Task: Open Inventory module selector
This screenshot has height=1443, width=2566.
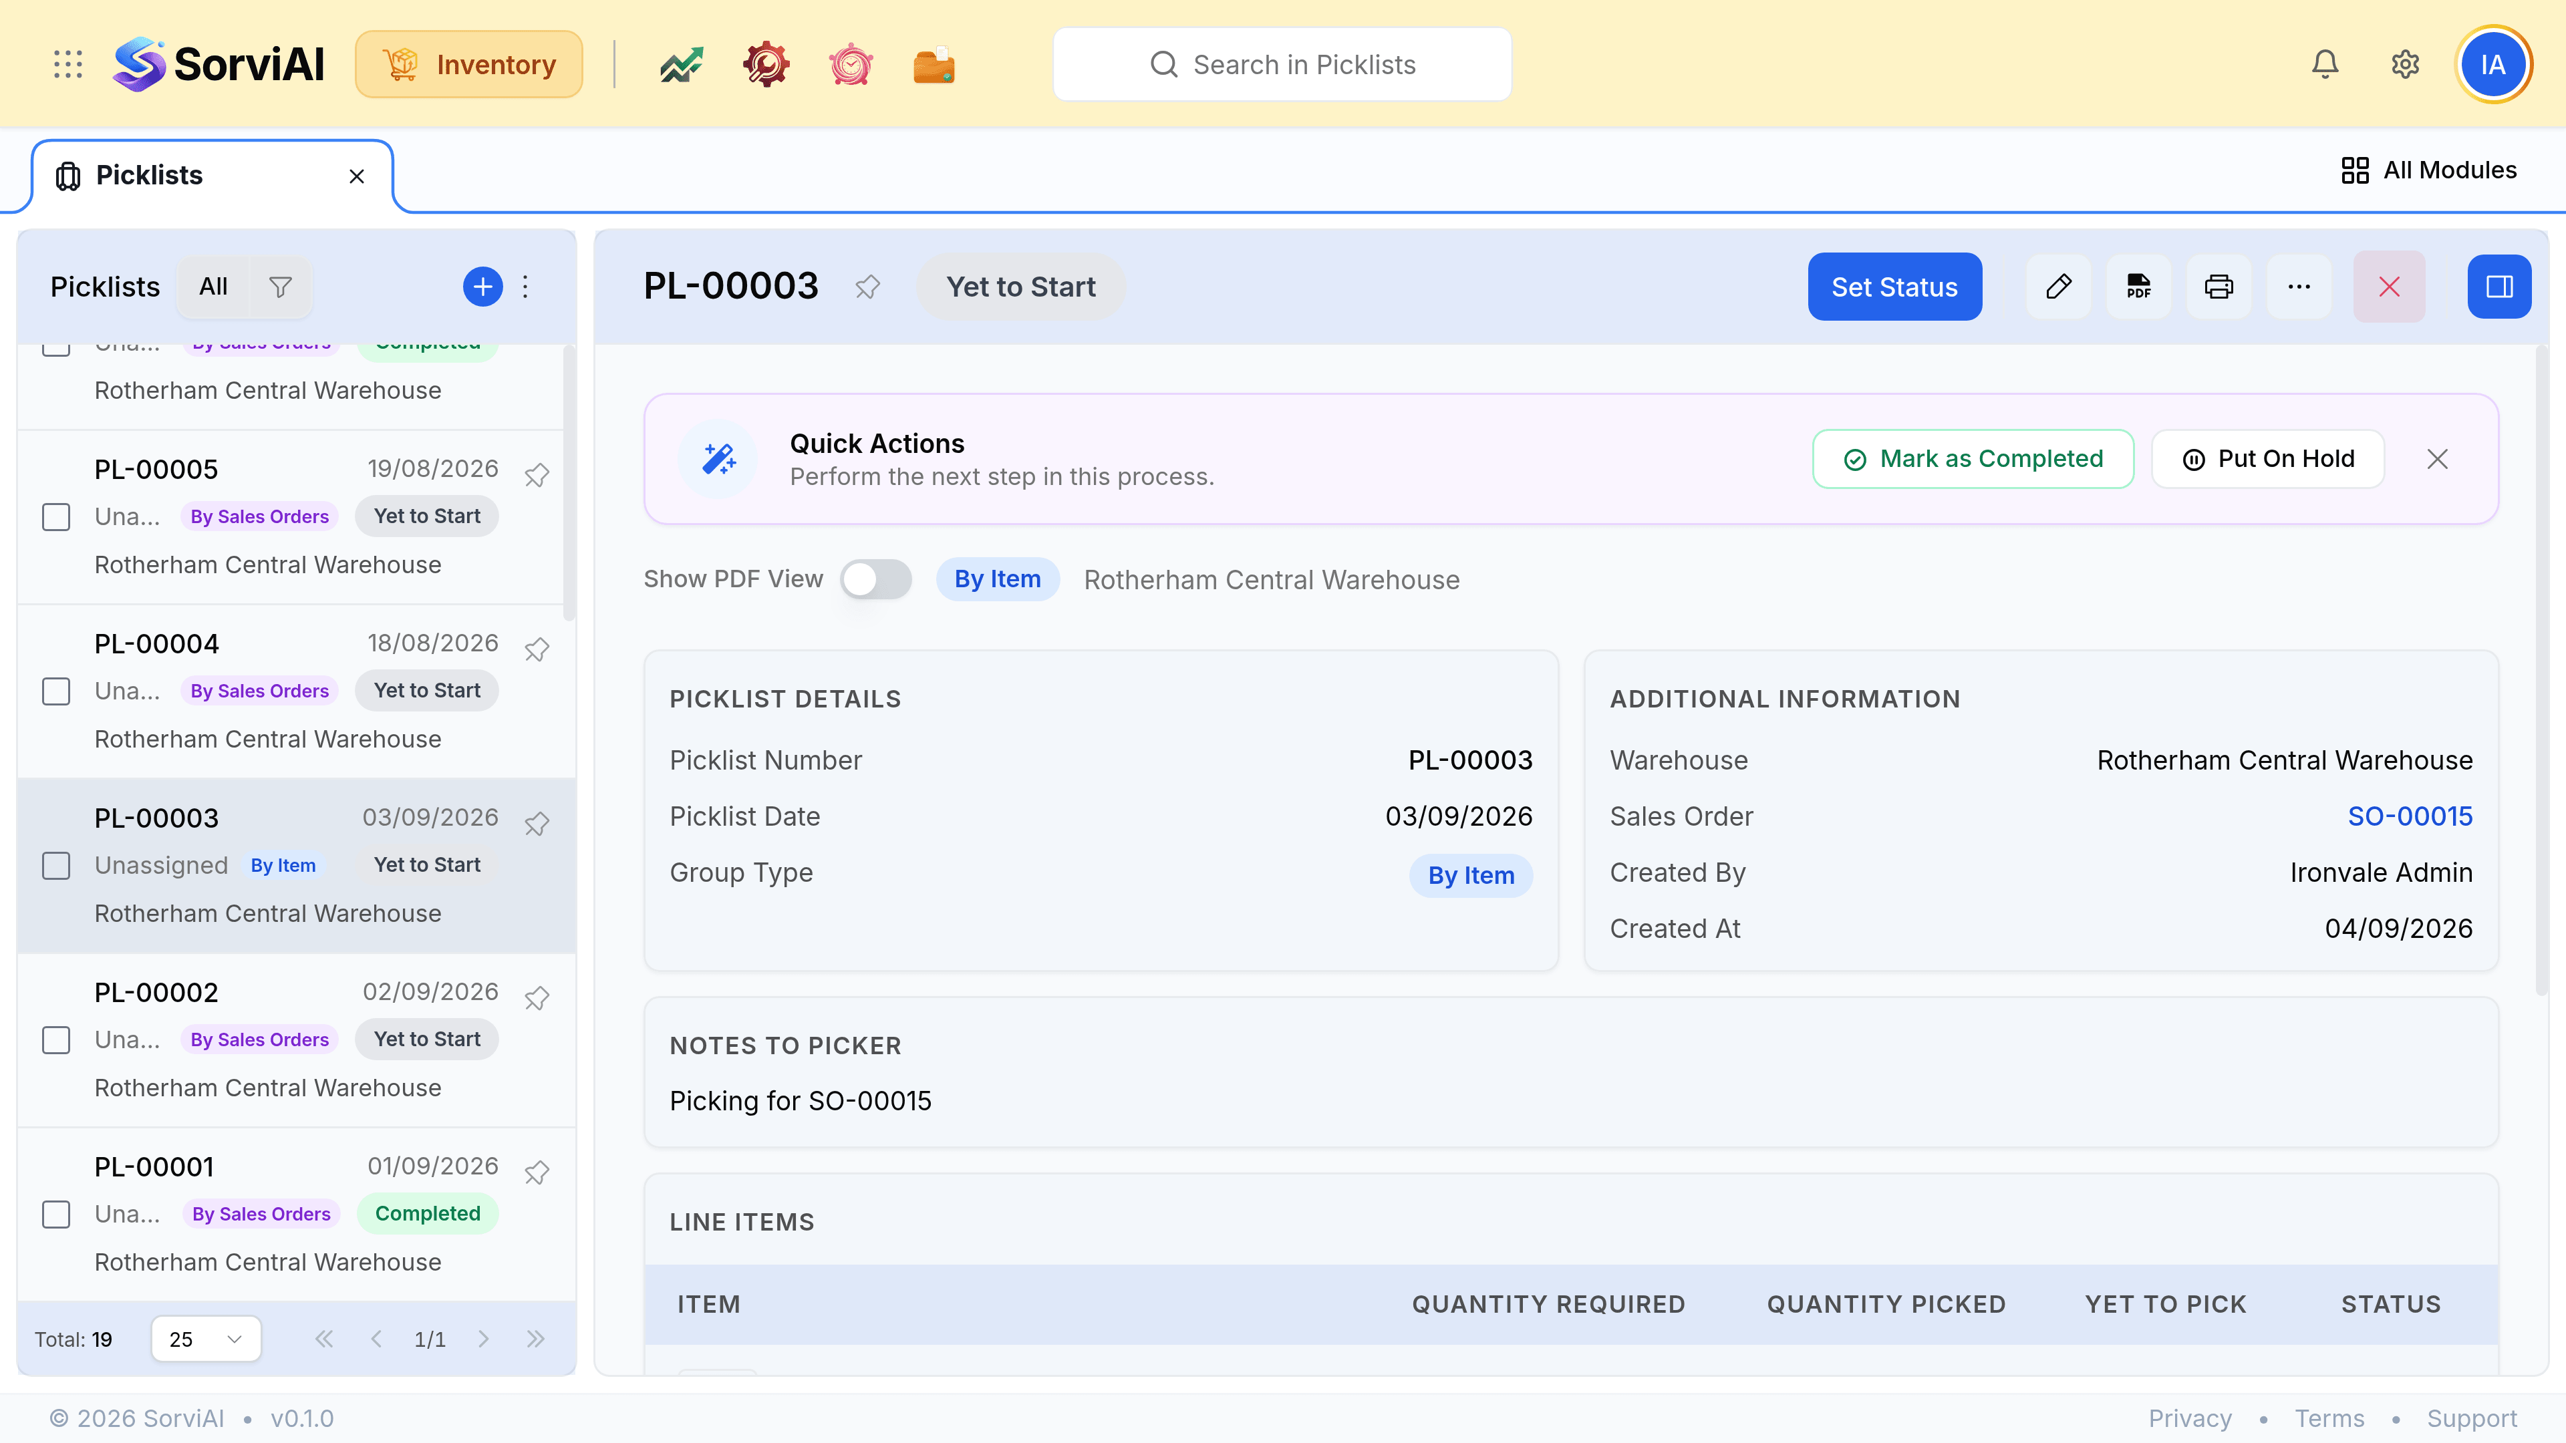Action: pyautogui.click(x=469, y=65)
